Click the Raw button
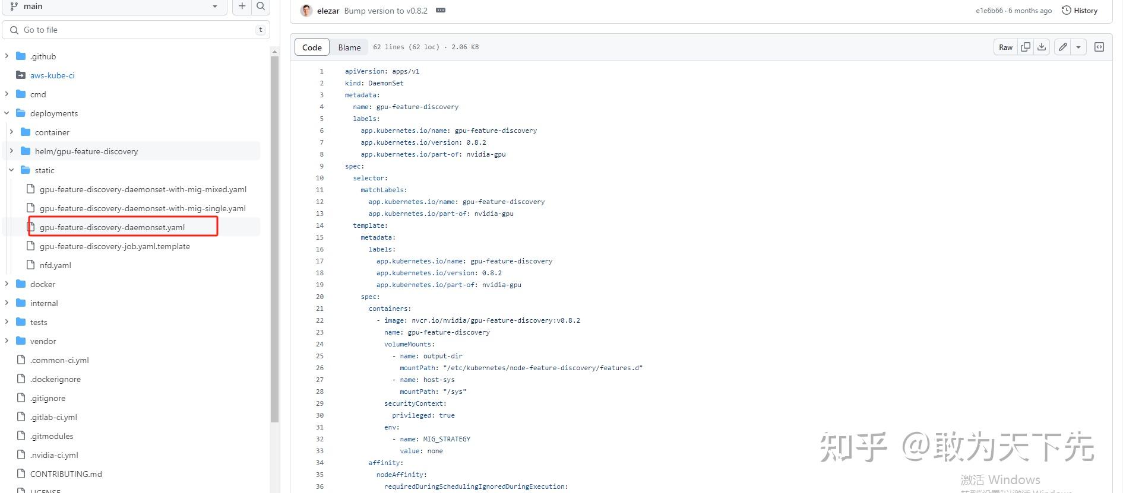The height and width of the screenshot is (493, 1123). (x=1005, y=47)
